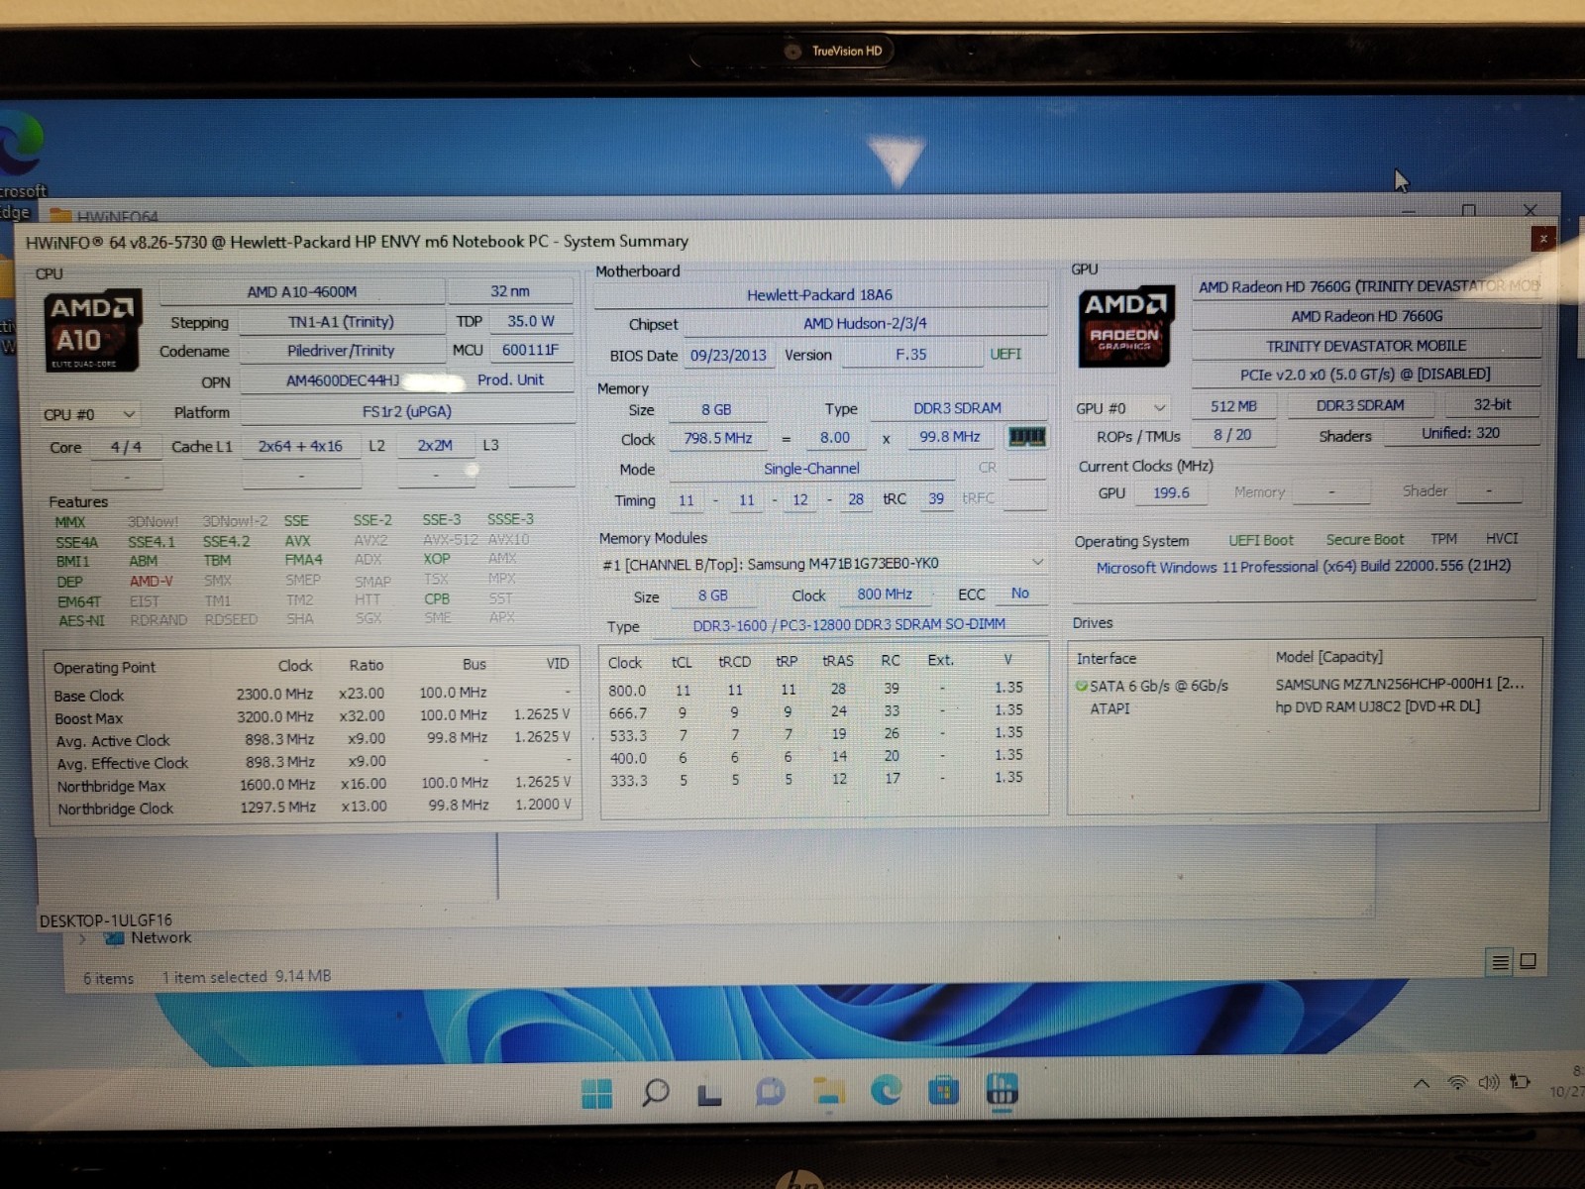Image resolution: width=1585 pixels, height=1189 pixels.
Task: Click the Secure Boot indicator label
Action: point(1365,540)
